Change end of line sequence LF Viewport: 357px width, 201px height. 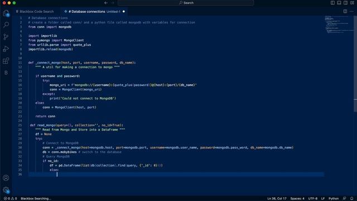click(x=323, y=199)
